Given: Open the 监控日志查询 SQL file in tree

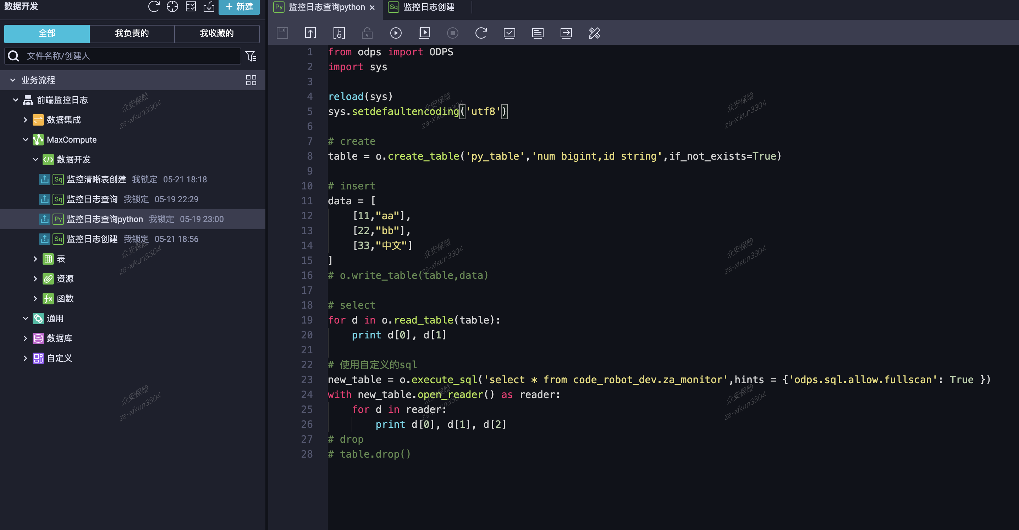Looking at the screenshot, I should pos(92,199).
